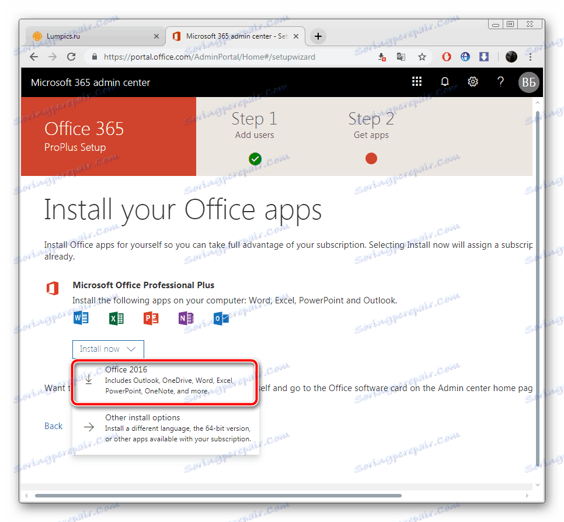Click the Step 2 Get apps heading
The width and height of the screenshot is (564, 522).
click(371, 125)
